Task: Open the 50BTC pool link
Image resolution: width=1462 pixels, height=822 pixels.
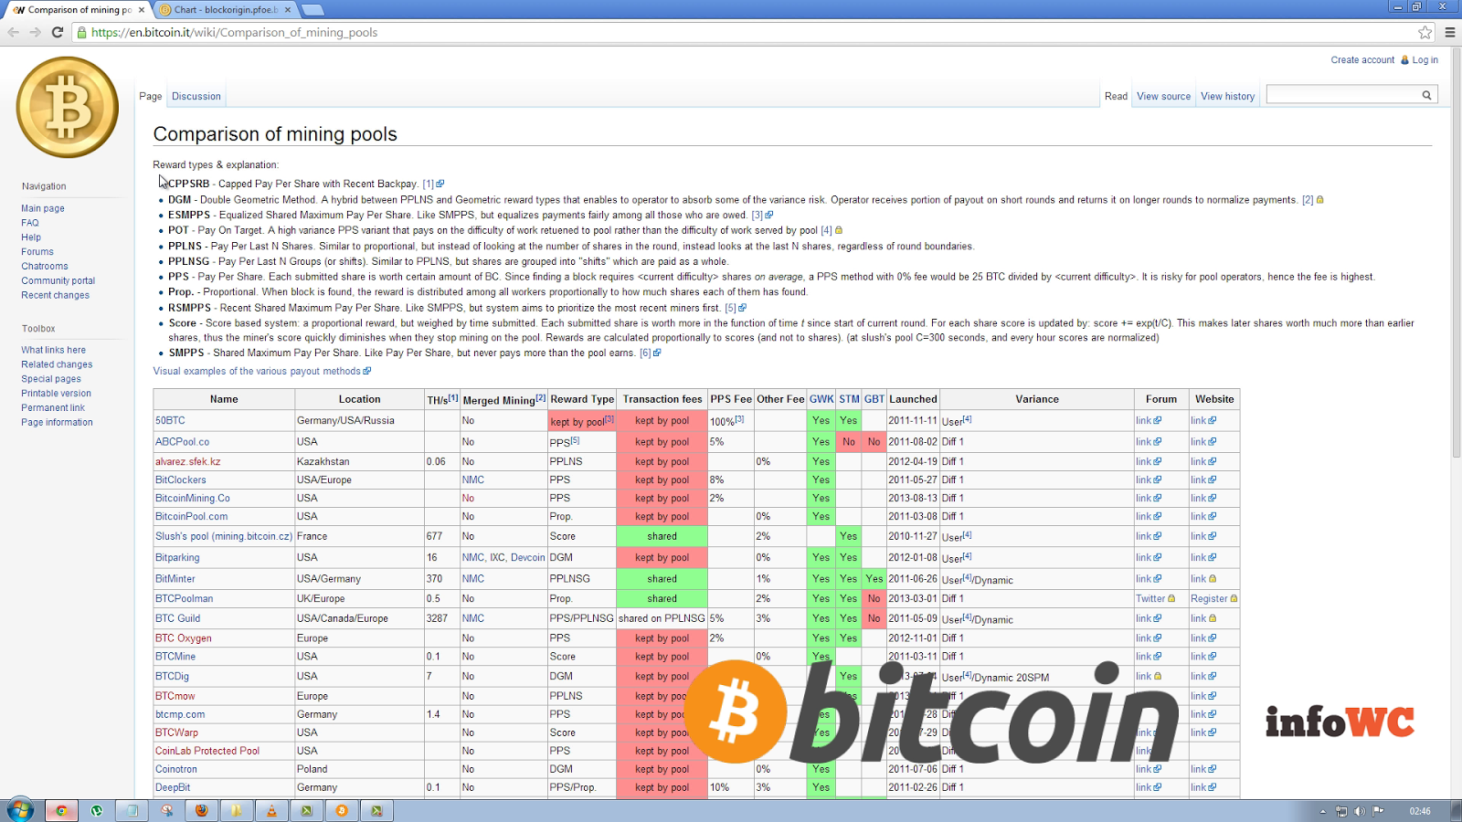Action: [x=170, y=420]
